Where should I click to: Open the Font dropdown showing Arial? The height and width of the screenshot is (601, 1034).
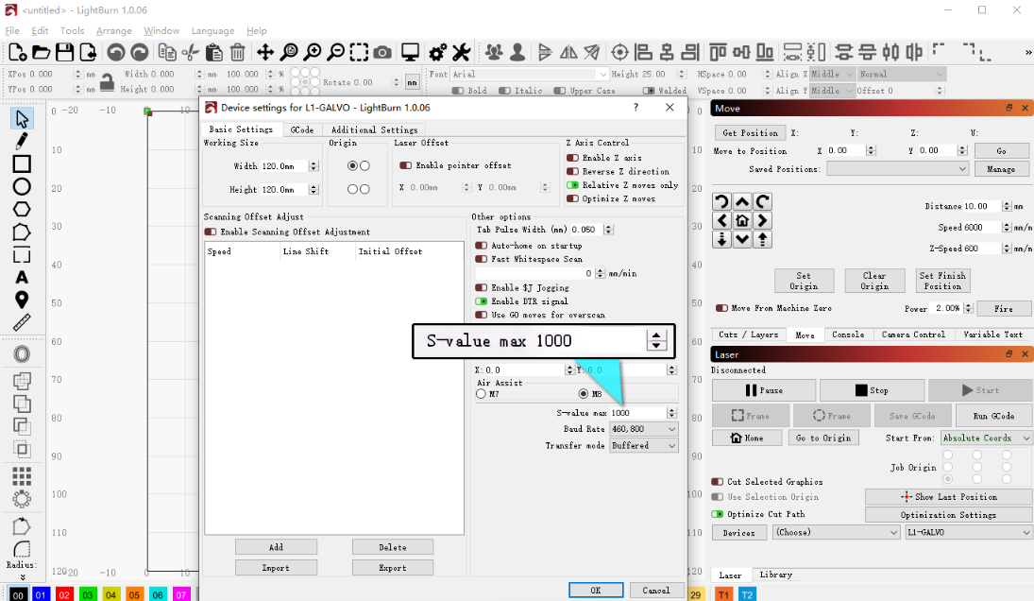coord(530,74)
